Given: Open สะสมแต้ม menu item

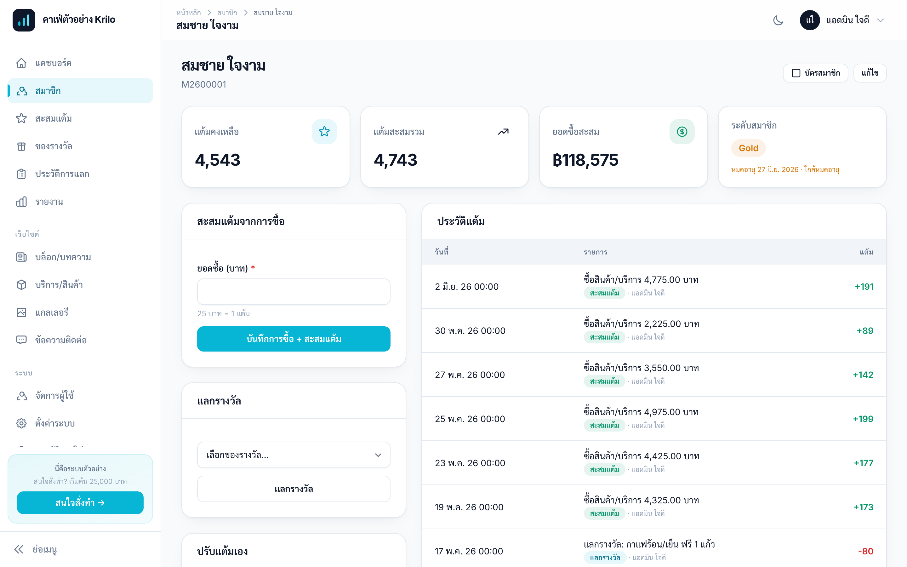Looking at the screenshot, I should pyautogui.click(x=80, y=118).
